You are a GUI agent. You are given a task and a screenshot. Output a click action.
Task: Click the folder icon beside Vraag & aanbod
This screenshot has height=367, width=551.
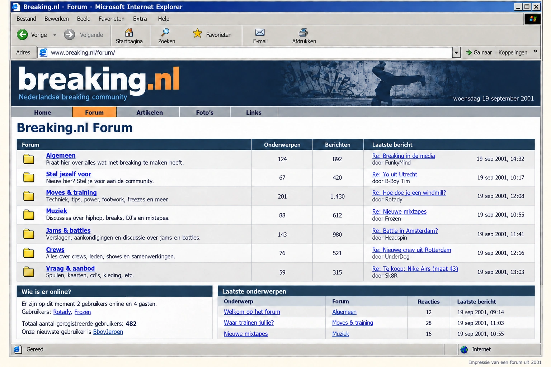[x=29, y=272]
